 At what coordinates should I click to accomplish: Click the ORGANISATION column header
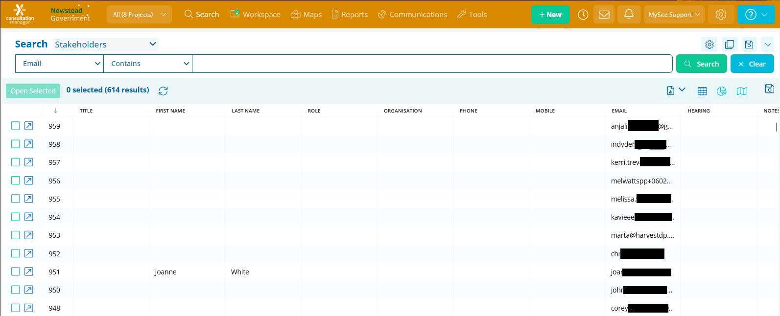(402, 111)
